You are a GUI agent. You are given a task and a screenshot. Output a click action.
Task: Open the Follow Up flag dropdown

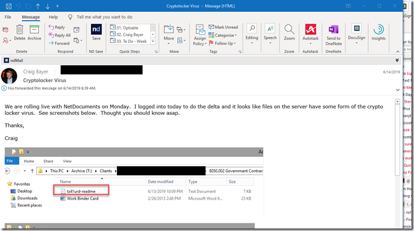pyautogui.click(x=222, y=43)
